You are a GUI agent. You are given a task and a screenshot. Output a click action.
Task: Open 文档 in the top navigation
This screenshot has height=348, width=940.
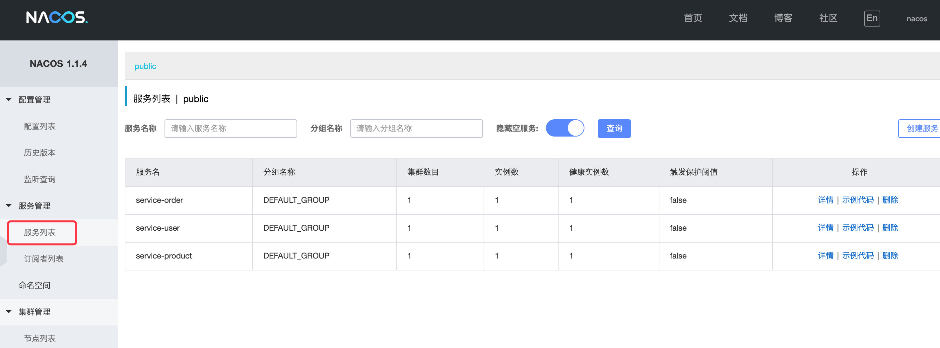coord(738,18)
